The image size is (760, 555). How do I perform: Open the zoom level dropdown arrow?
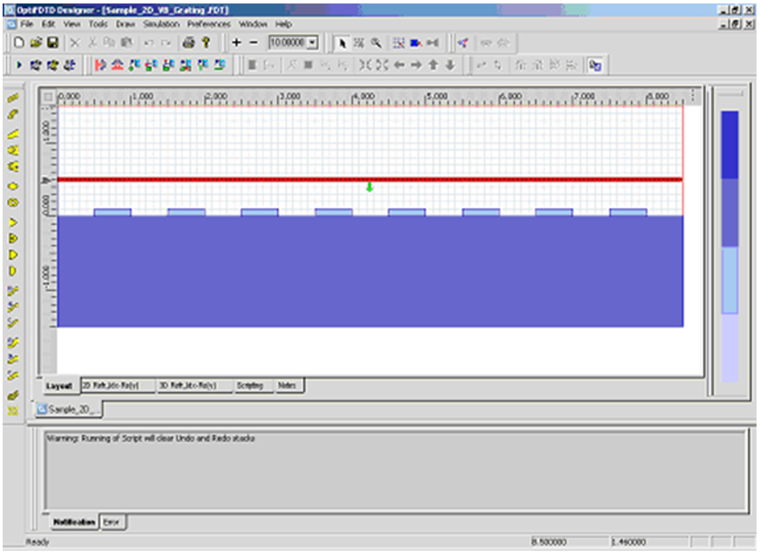[313, 43]
